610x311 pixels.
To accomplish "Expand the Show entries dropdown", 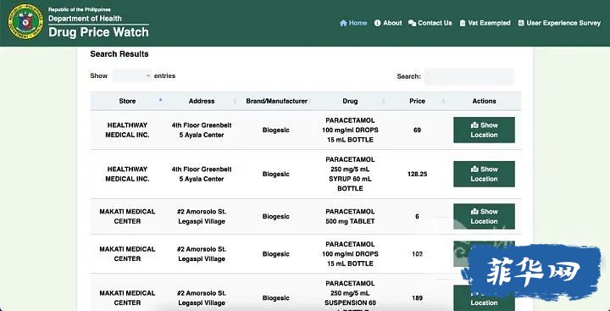I will 132,76.
